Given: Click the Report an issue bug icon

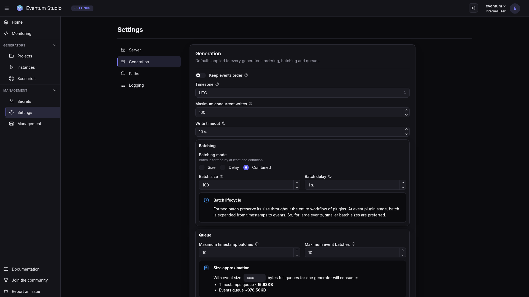Looking at the screenshot, I should coord(6,291).
